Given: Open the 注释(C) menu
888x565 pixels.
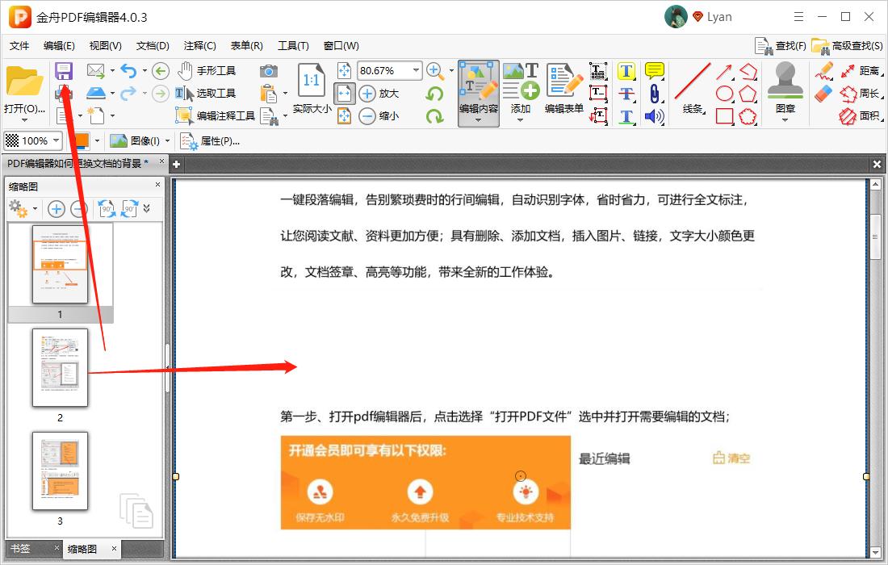Looking at the screenshot, I should 199,45.
